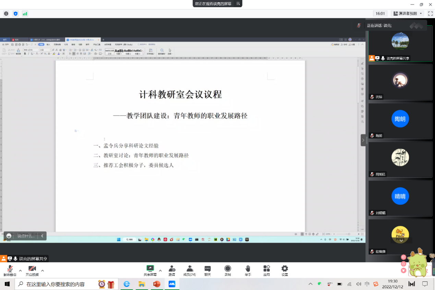Open Find and Replace in Word
The image size is (435, 290).
(161, 51)
